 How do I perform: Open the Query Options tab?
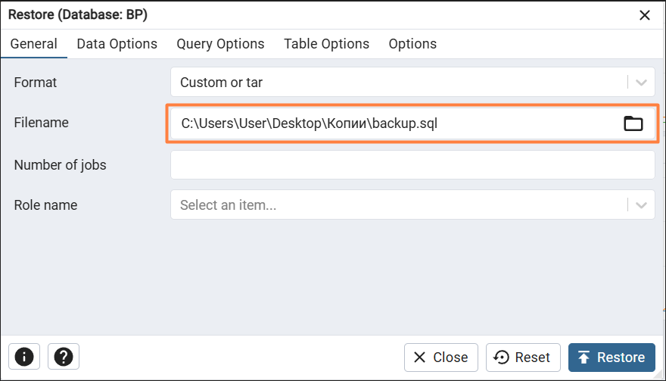220,44
